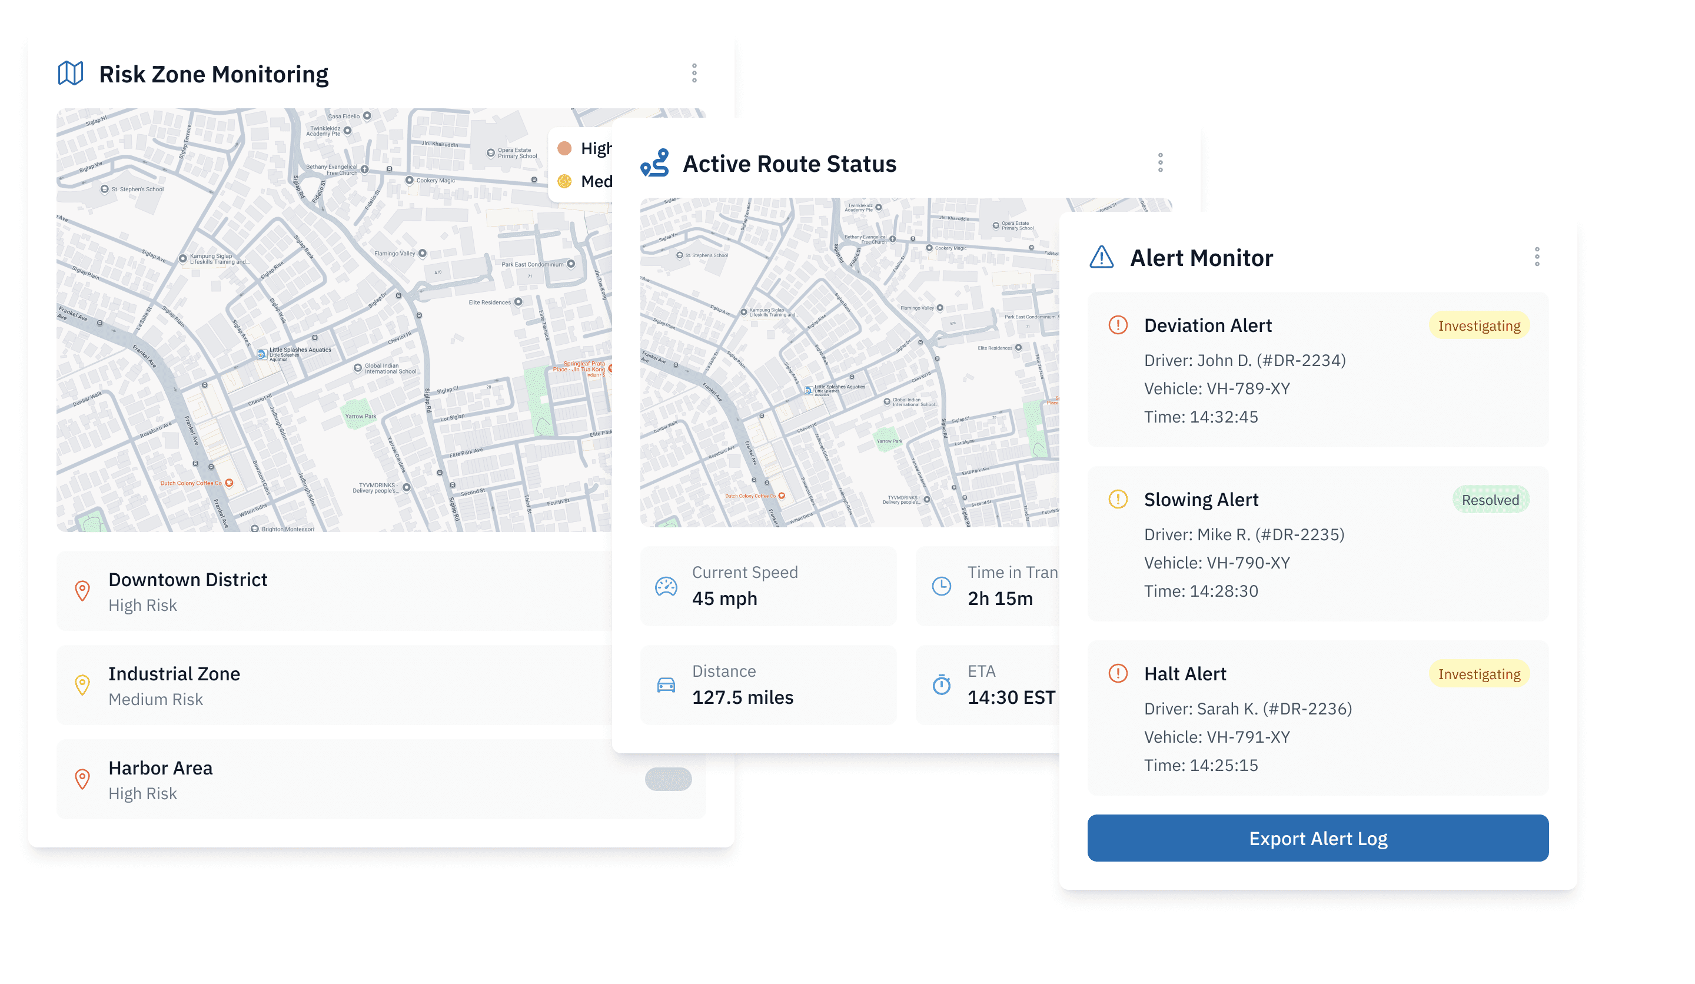Click the '14:30 EST' ETA value
The image size is (1695, 984).
coord(1011,697)
